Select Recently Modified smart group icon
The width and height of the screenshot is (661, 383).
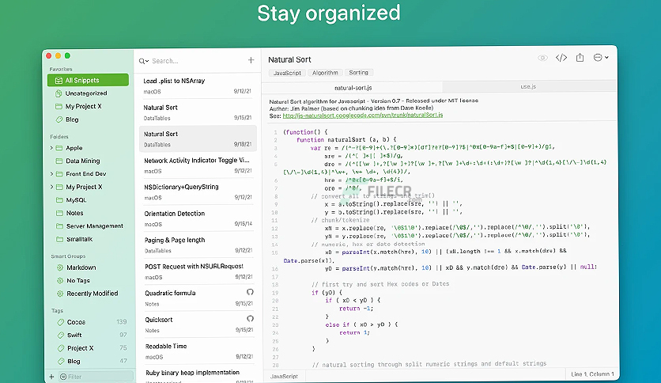tap(60, 294)
